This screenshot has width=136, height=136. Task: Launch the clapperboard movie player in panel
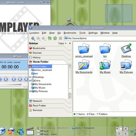[x=30, y=131]
